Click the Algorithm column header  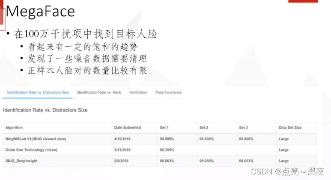click(14, 127)
